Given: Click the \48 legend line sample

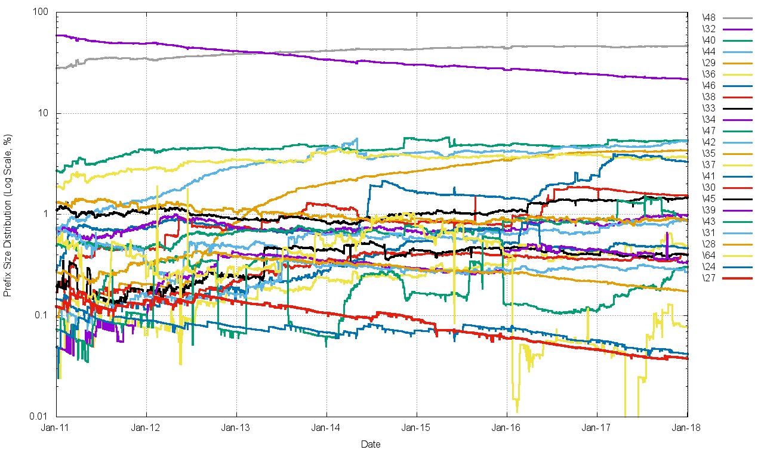Looking at the screenshot, I should [738, 17].
